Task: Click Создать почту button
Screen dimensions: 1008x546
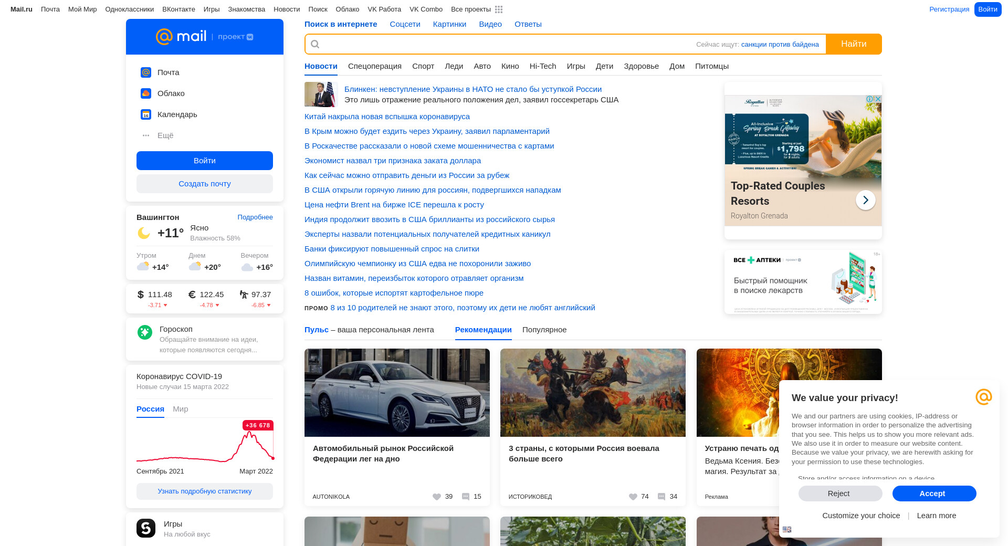Action: [x=205, y=184]
